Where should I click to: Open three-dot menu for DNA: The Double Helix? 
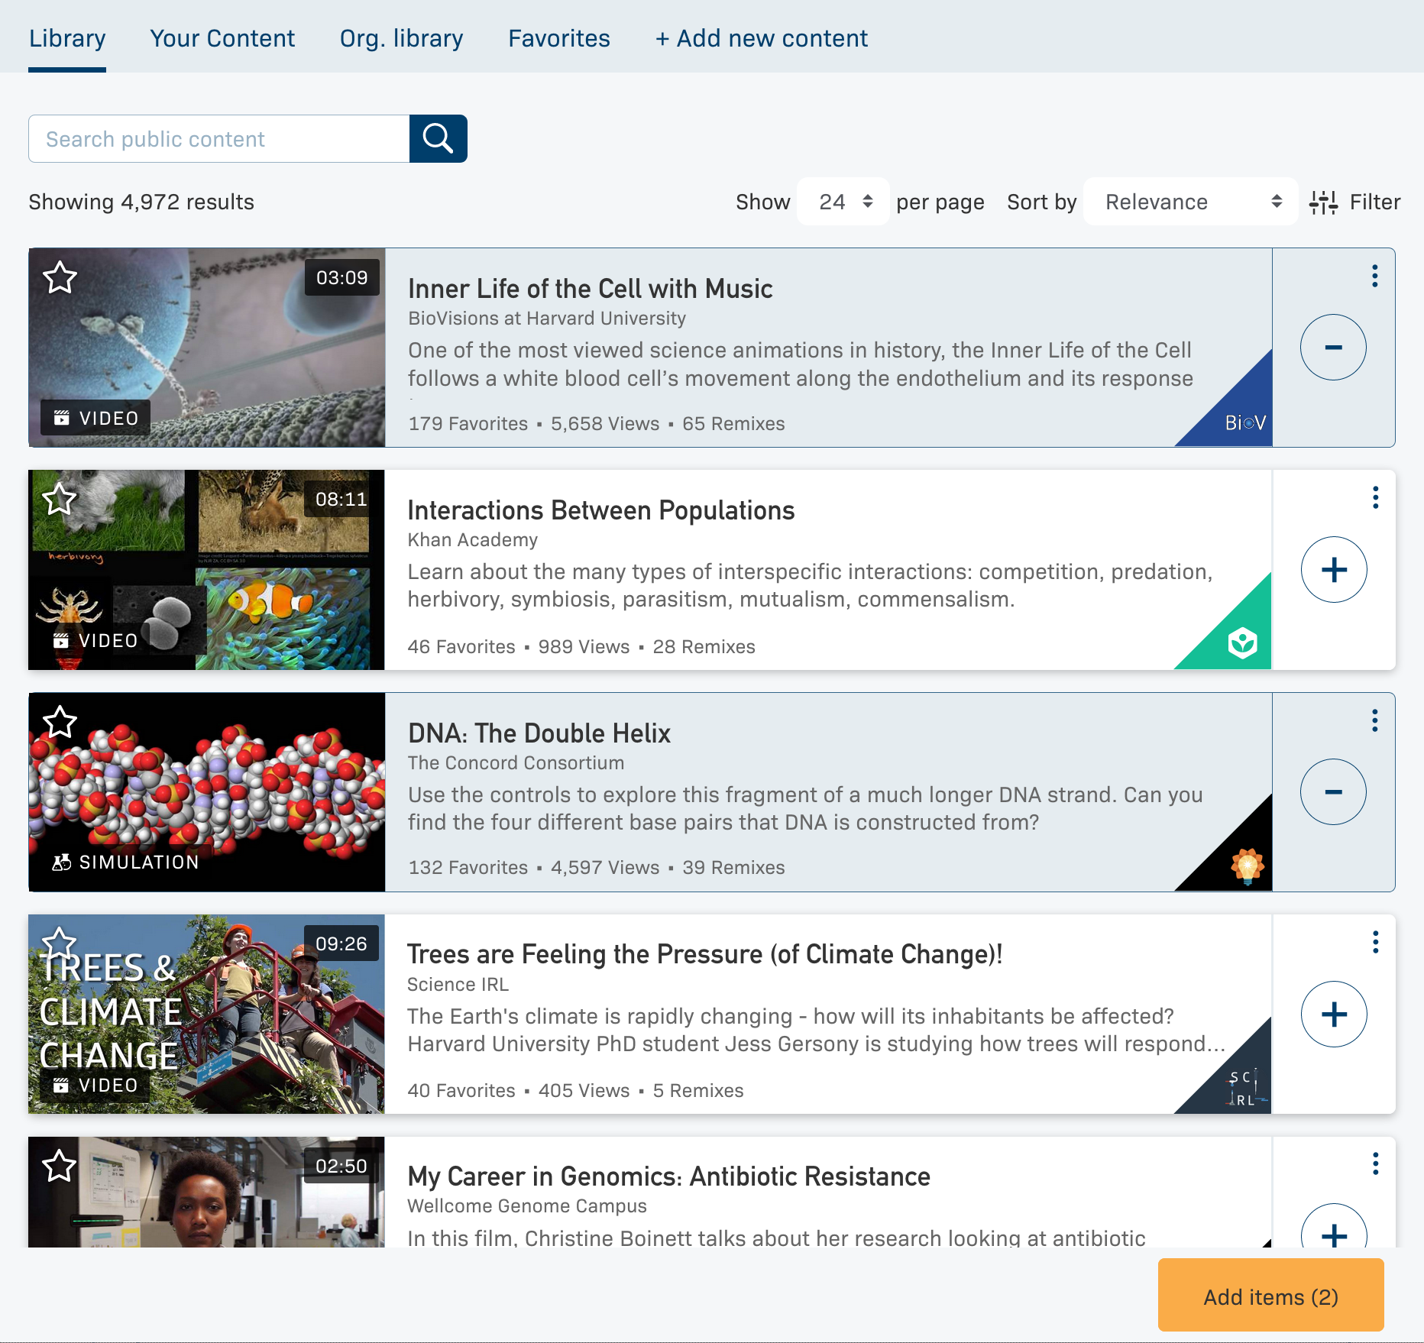[x=1374, y=720]
